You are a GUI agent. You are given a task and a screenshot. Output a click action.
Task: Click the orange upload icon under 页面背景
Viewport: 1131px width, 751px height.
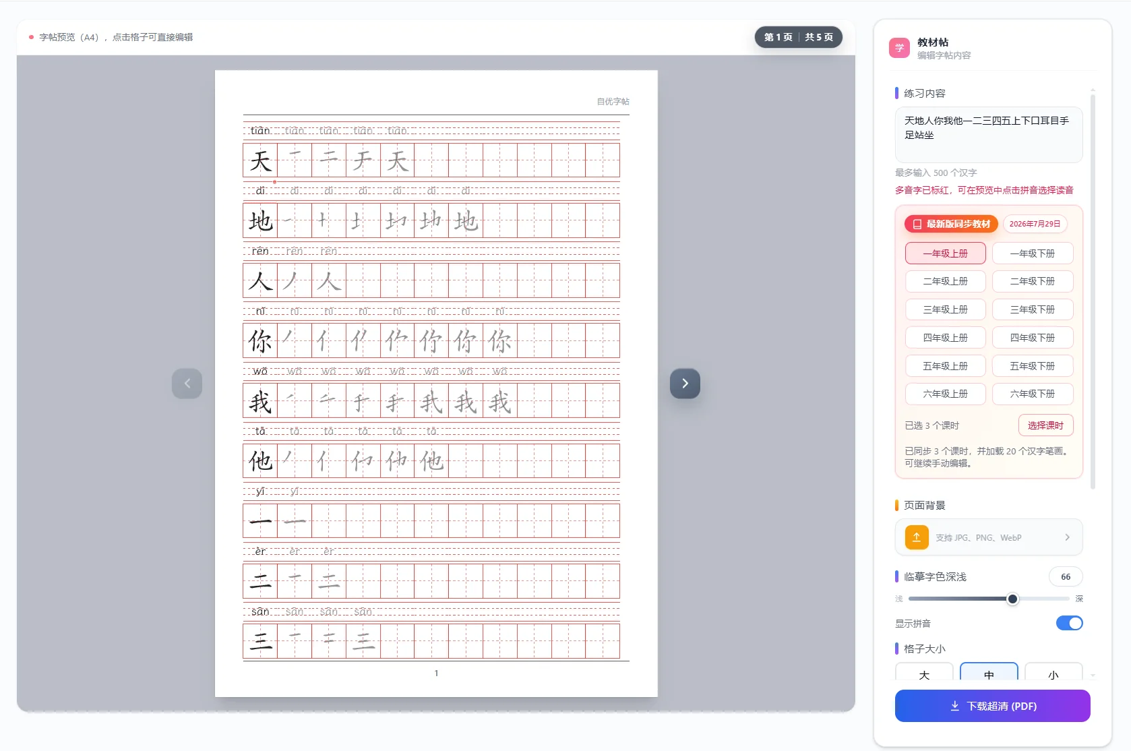(917, 537)
